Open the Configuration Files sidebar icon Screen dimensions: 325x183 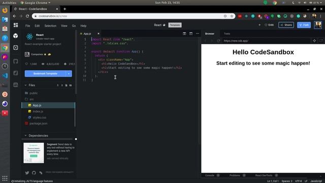(16, 47)
